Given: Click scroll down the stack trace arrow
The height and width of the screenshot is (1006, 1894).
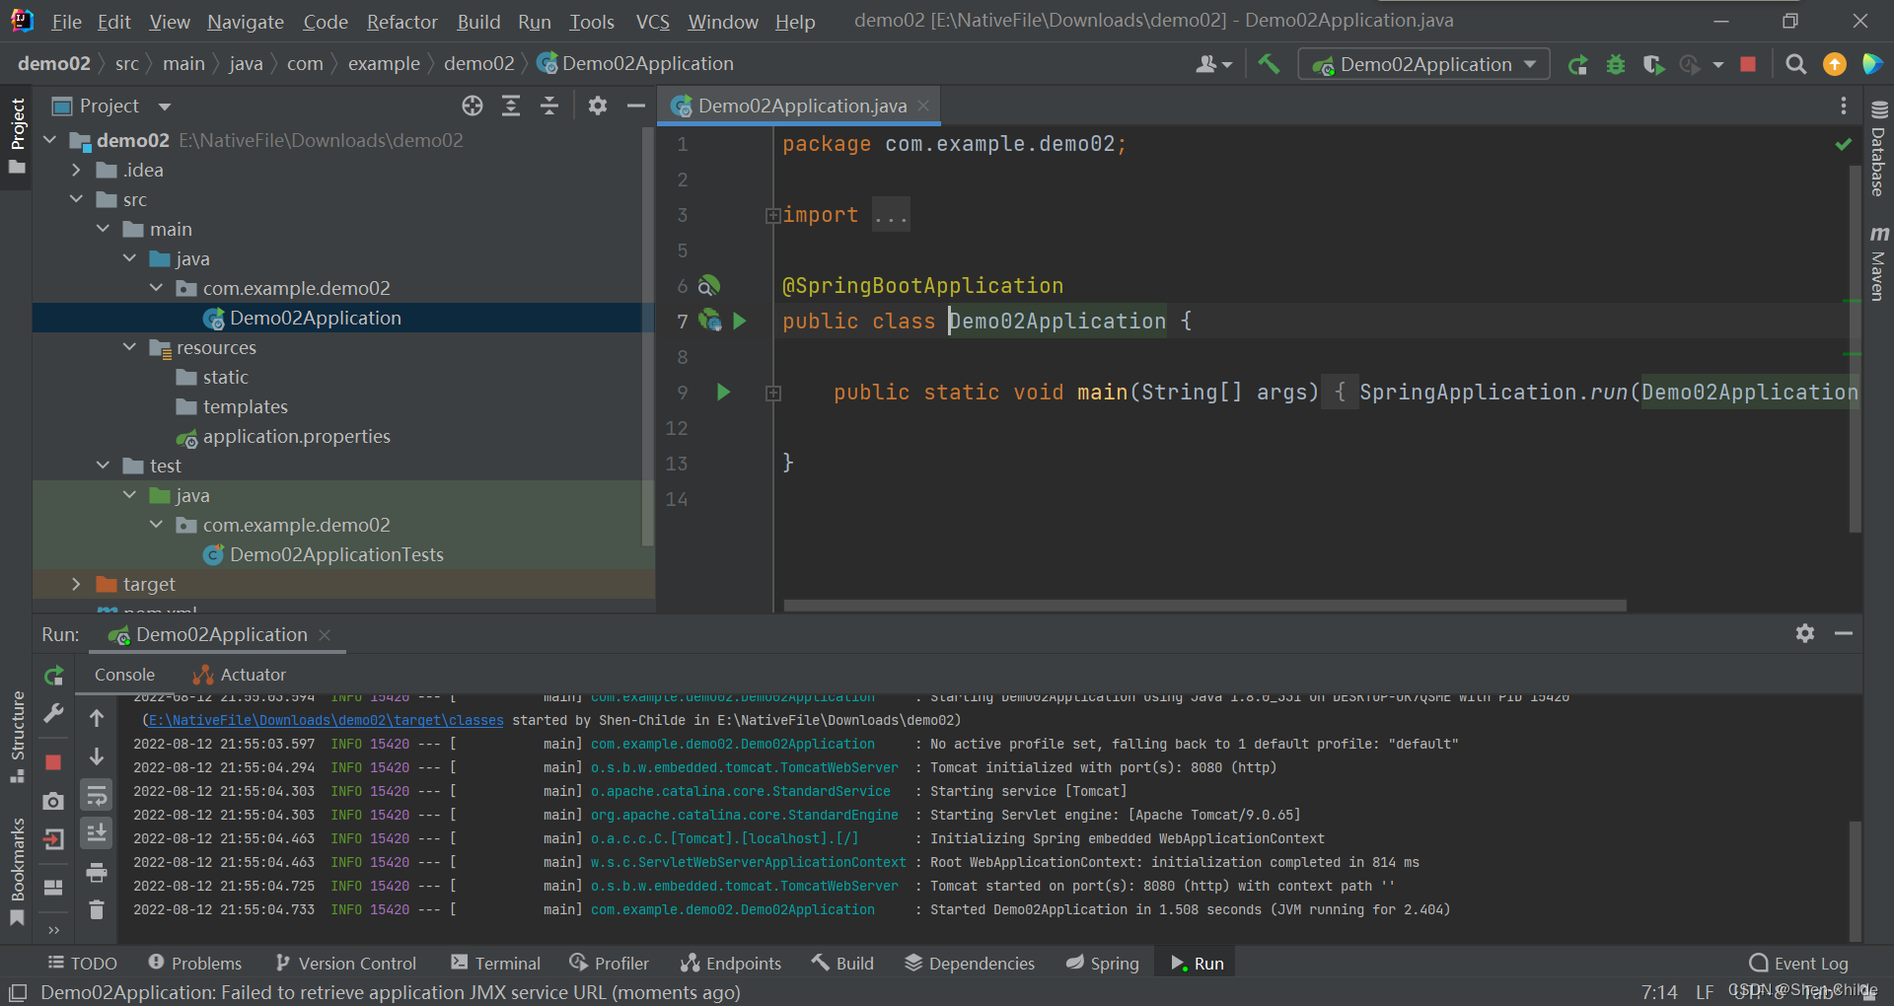Looking at the screenshot, I should [97, 756].
